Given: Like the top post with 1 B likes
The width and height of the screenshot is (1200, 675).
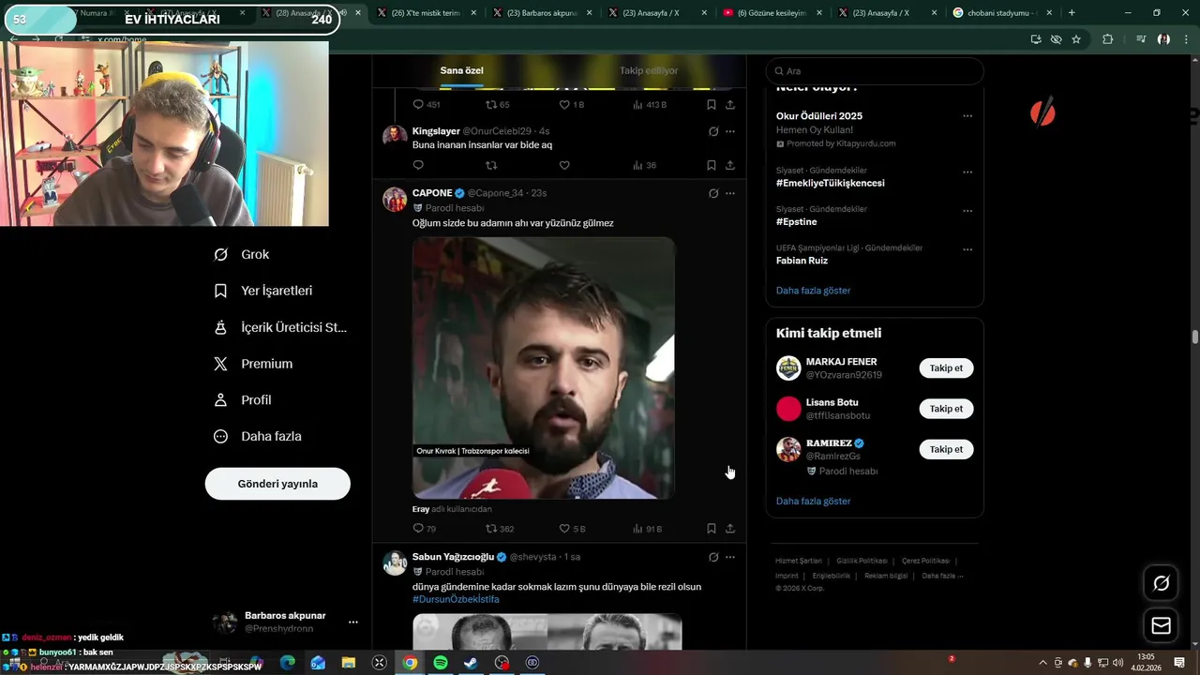Looking at the screenshot, I should 572,104.
